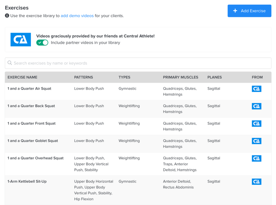Click the Exercise Name column header
The height and width of the screenshot is (205, 276).
[22, 77]
